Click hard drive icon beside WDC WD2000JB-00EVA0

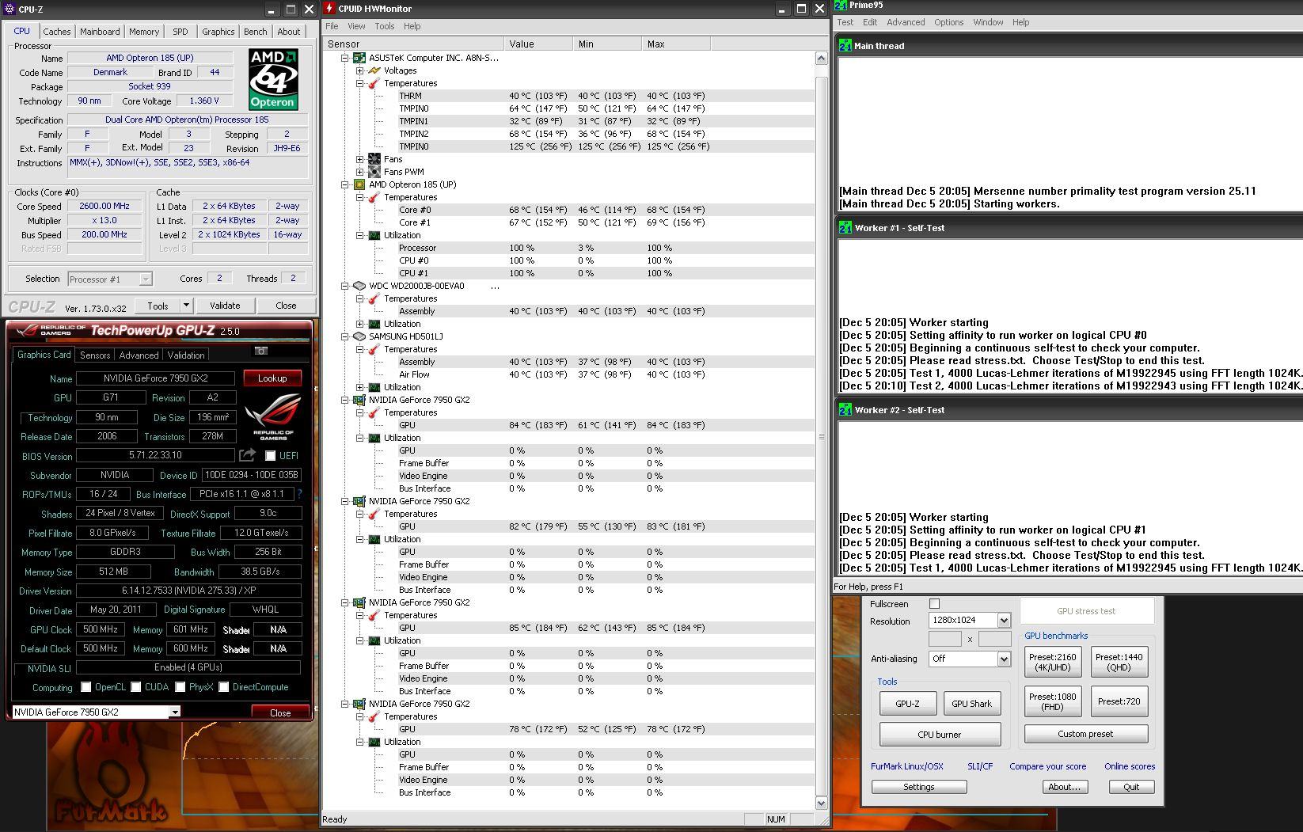[x=359, y=286]
